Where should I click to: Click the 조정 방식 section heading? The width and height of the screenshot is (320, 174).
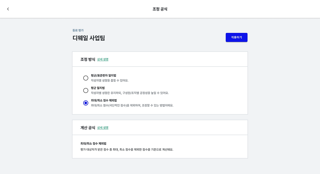click(x=88, y=59)
